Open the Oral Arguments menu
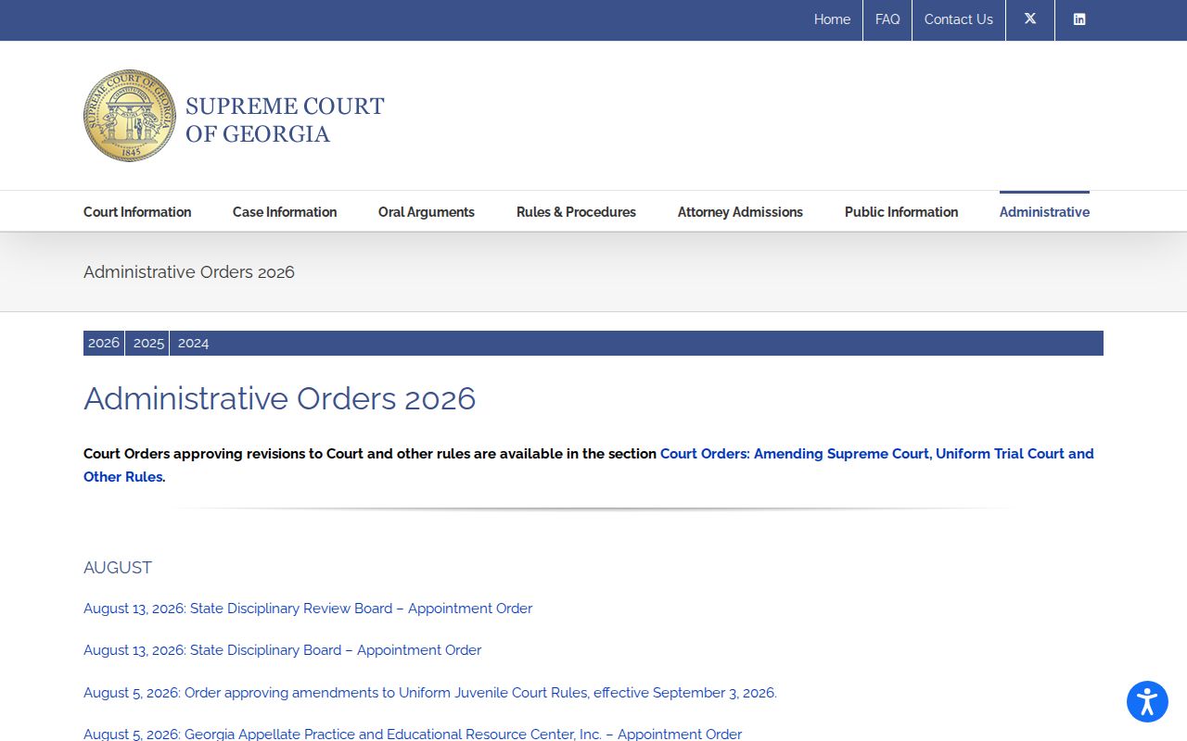 427,212
